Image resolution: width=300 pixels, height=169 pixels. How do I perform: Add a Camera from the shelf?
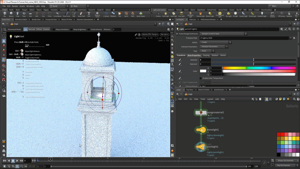(x=158, y=14)
